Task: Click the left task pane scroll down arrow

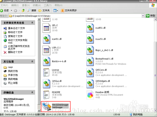Action: pyautogui.click(x=39, y=111)
